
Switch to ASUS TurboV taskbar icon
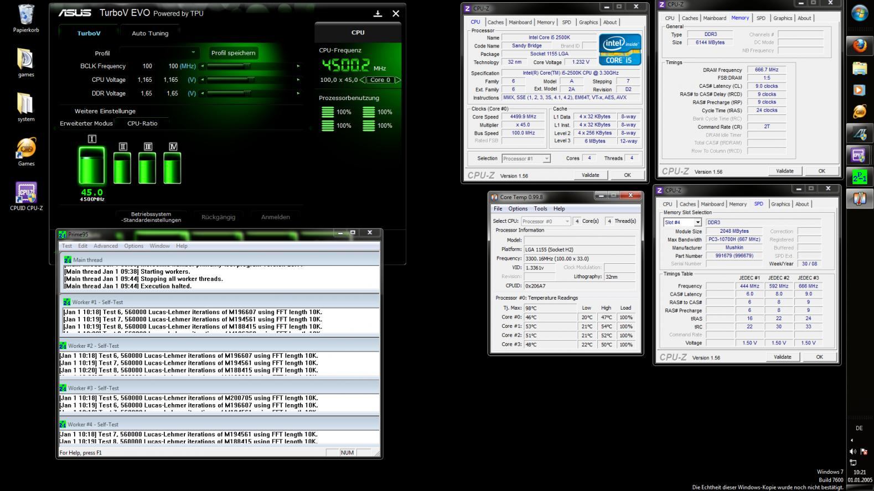point(860,133)
